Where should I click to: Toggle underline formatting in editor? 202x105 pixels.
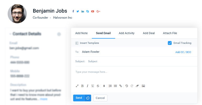pos(93,86)
